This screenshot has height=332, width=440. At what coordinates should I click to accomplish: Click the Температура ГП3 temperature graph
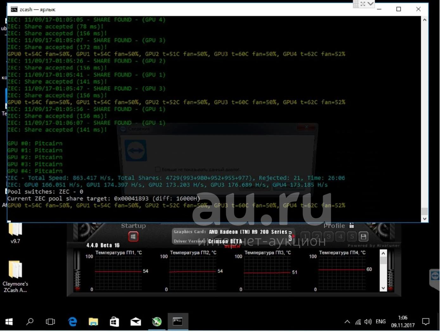[x=267, y=273]
